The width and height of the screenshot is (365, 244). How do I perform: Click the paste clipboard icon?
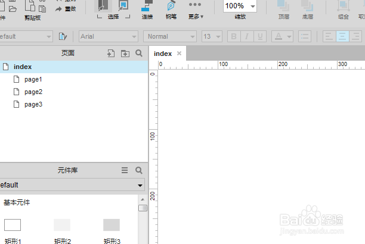coord(30,5)
